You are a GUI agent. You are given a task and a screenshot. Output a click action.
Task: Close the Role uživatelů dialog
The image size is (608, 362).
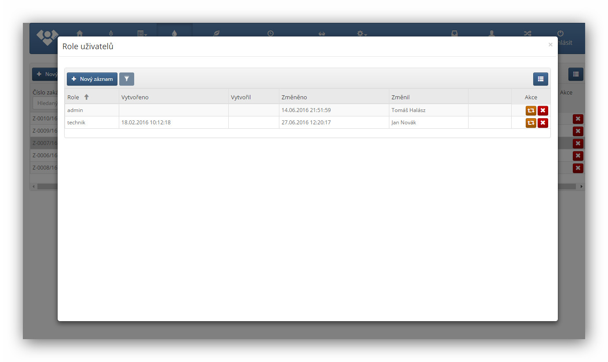(550, 45)
